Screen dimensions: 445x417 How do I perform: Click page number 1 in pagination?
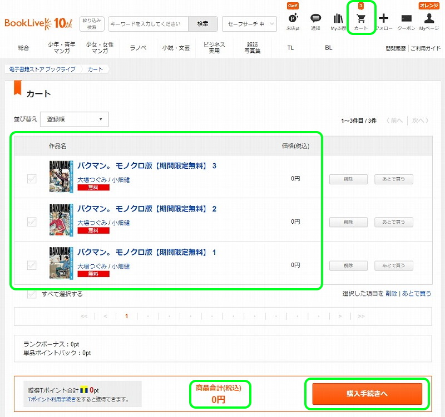click(127, 316)
